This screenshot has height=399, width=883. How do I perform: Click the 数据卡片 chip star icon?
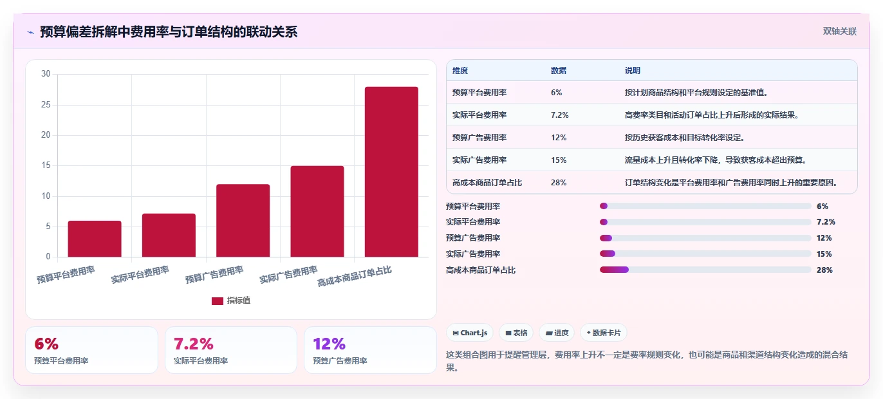point(588,333)
